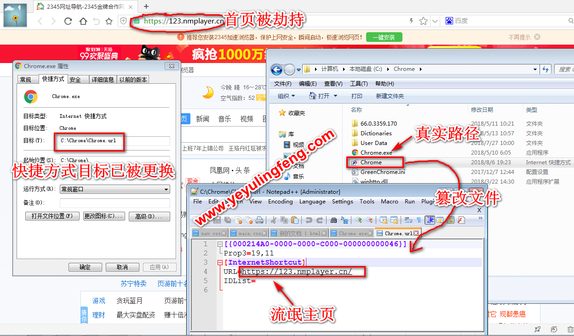Click the 取消 button in properties dialog
This screenshot has width=574, height=336.
pos(122,267)
